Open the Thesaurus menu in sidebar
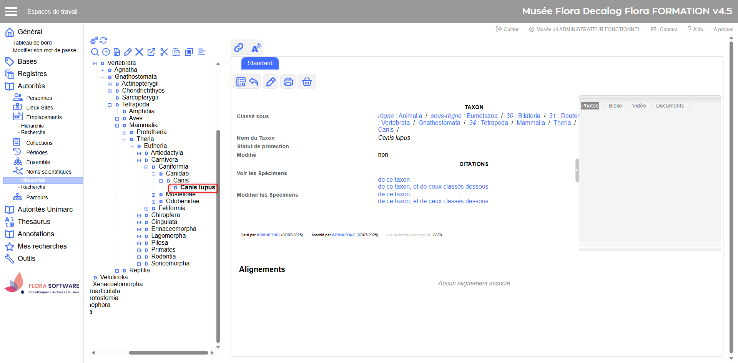The image size is (738, 363). click(x=34, y=222)
